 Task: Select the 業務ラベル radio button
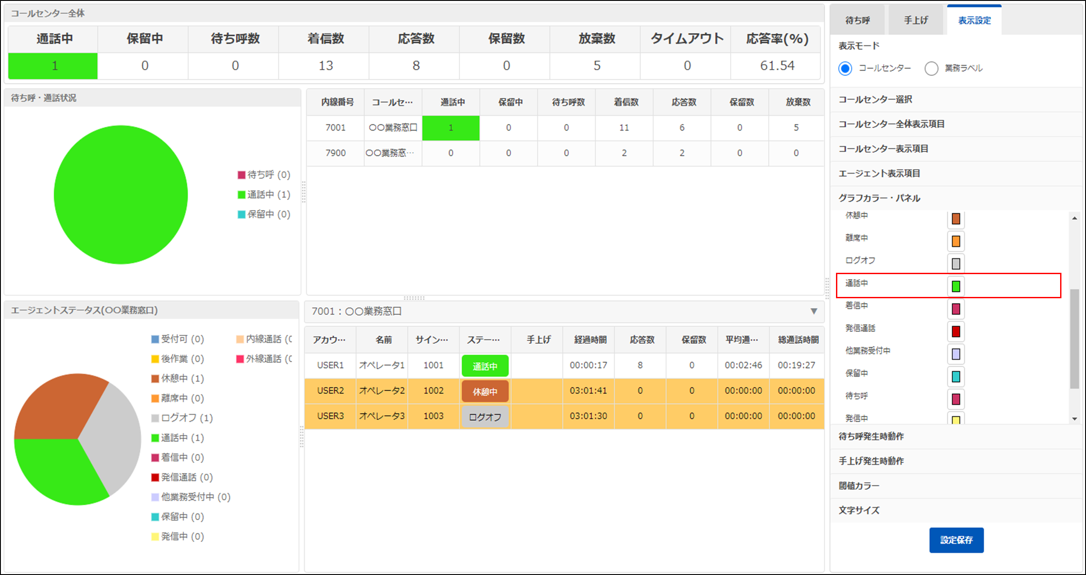931,68
